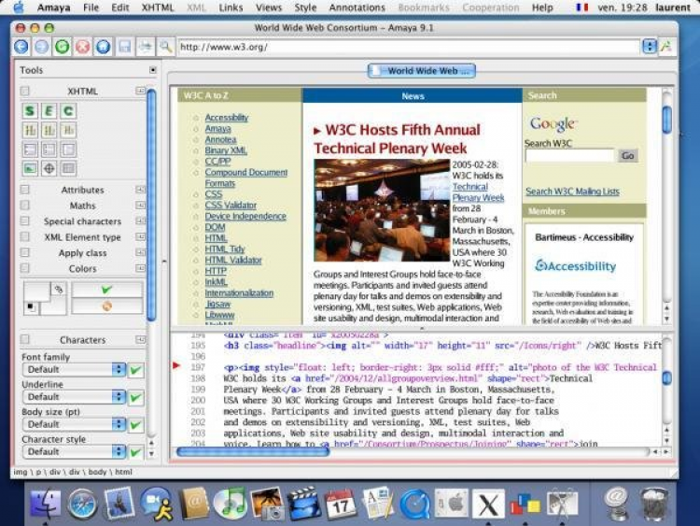Viewport: 700px width, 526px height.
Task: Click the background color swatch in Colors
Action: tap(53, 306)
